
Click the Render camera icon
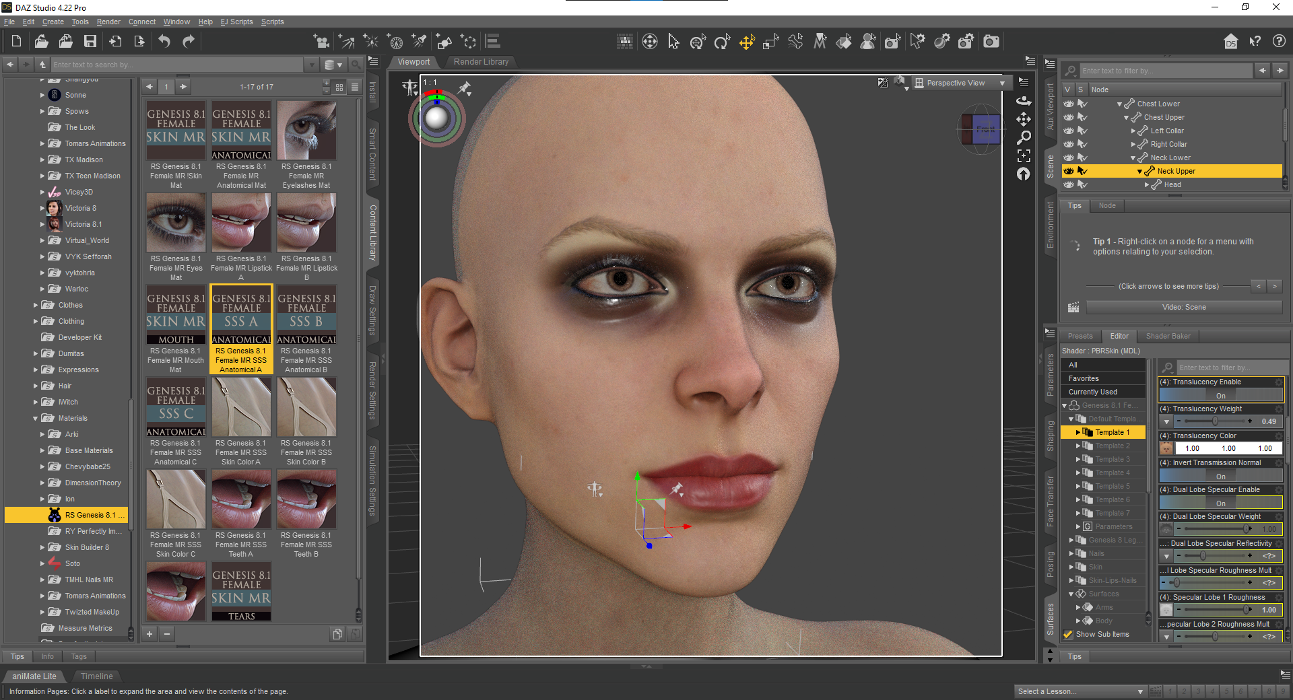[x=991, y=42]
